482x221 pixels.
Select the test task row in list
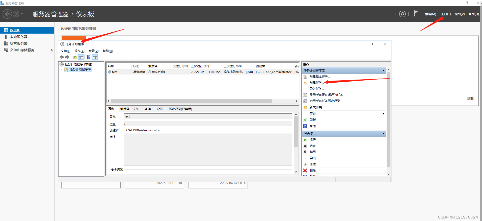point(115,72)
